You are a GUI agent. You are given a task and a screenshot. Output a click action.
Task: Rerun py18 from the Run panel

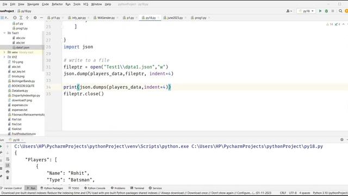coord(1,146)
